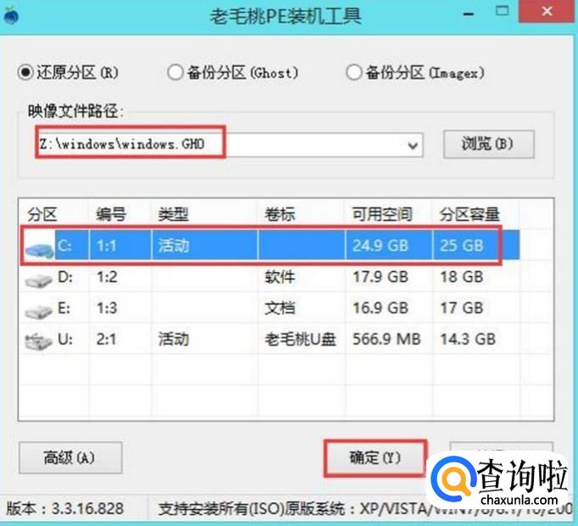Screen dimensions: 578x526
Task: Click the 高级 (A) advanced button
Action: (x=70, y=457)
